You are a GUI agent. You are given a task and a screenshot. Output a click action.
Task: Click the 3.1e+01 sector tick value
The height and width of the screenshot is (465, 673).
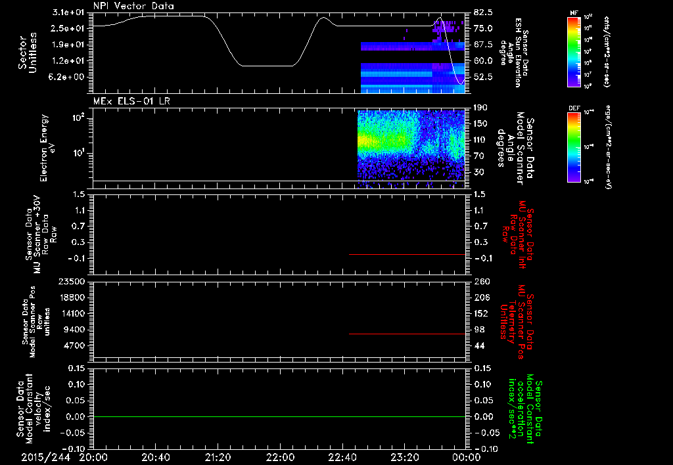point(68,12)
